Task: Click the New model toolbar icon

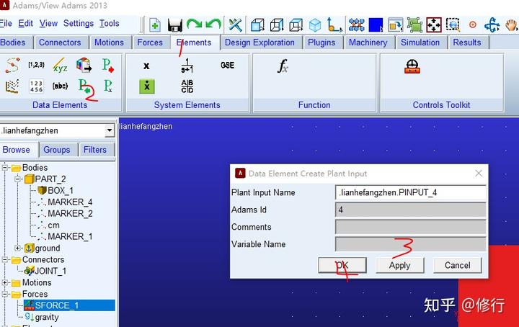Action: pos(154,25)
